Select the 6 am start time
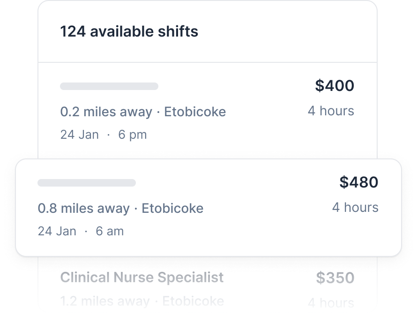Viewport: 417px width, 315px height. coord(110,231)
